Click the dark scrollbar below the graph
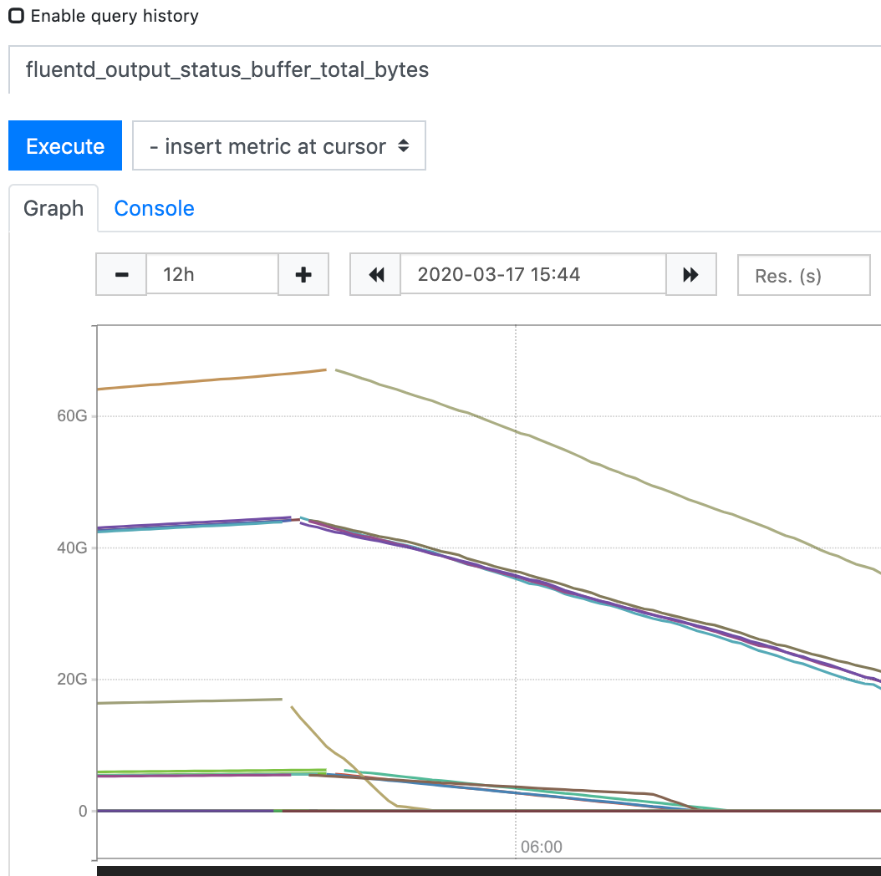Screen dimensions: 881x876 [485, 869]
